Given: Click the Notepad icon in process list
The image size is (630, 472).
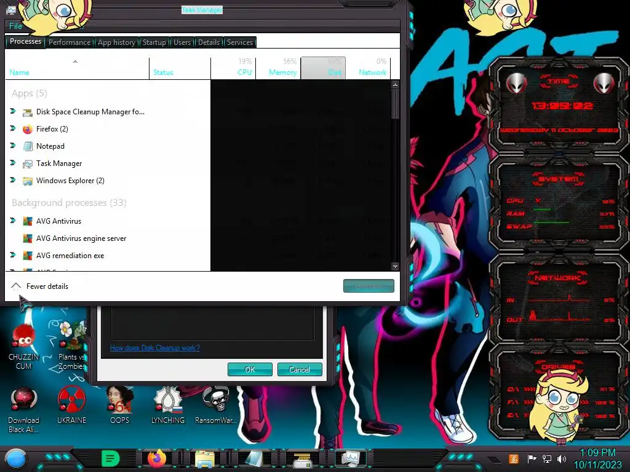Looking at the screenshot, I should point(27,146).
